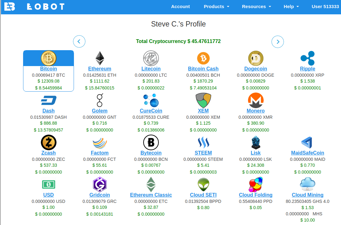Open the Dogecoin link
Image resolution: width=341 pixels, height=225 pixels.
click(x=256, y=69)
